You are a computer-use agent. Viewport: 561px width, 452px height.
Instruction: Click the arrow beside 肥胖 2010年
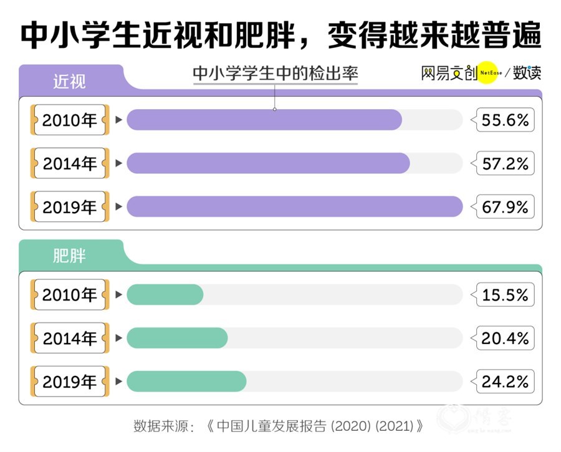click(119, 294)
